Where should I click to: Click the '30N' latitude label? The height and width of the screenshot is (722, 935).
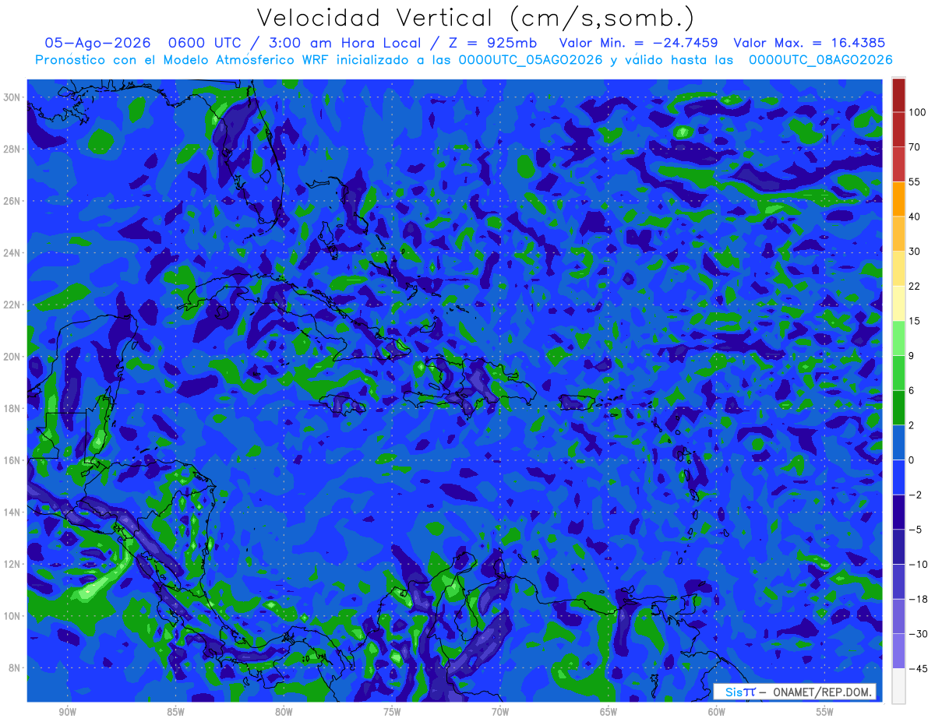12,97
